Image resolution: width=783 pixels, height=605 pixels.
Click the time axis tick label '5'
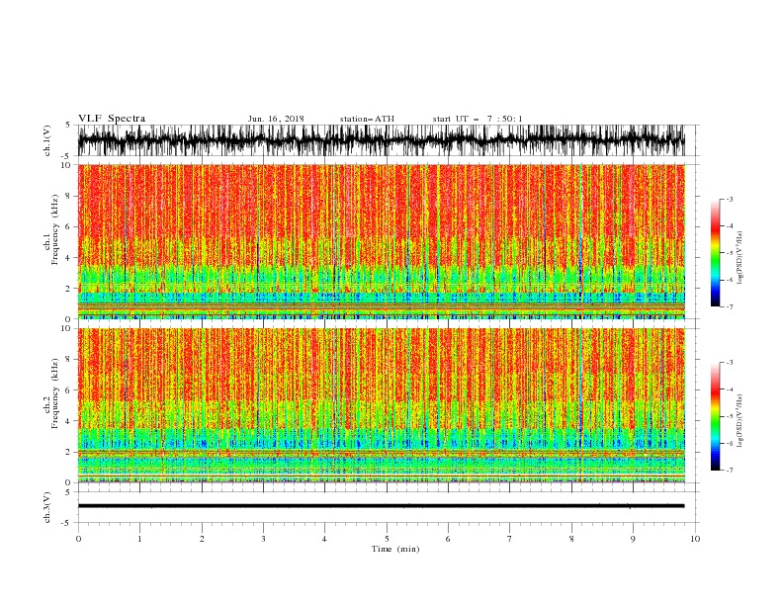click(x=387, y=539)
